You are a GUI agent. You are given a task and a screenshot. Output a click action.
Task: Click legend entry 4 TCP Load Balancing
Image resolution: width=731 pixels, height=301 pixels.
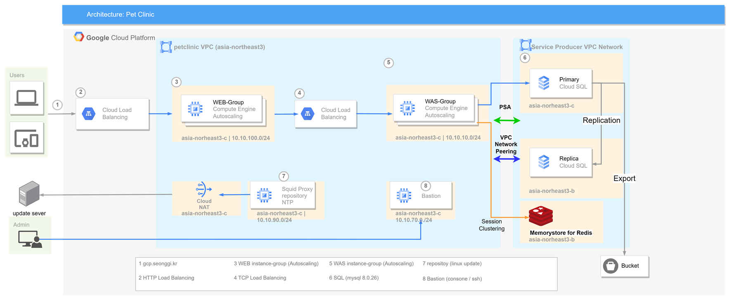(x=260, y=278)
